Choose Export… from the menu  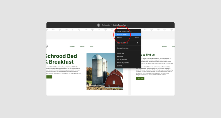pos(128,37)
